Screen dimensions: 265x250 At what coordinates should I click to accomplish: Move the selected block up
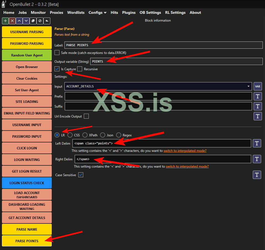[x=19, y=21]
